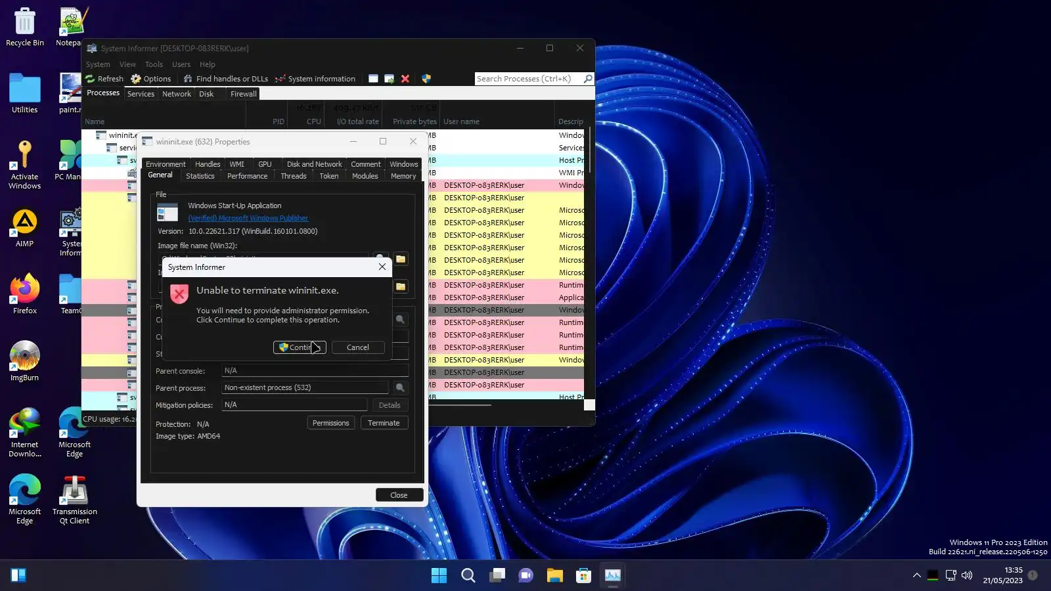The image size is (1051, 591).
Task: Open Options from the System Informer toolbar
Action: 151,79
